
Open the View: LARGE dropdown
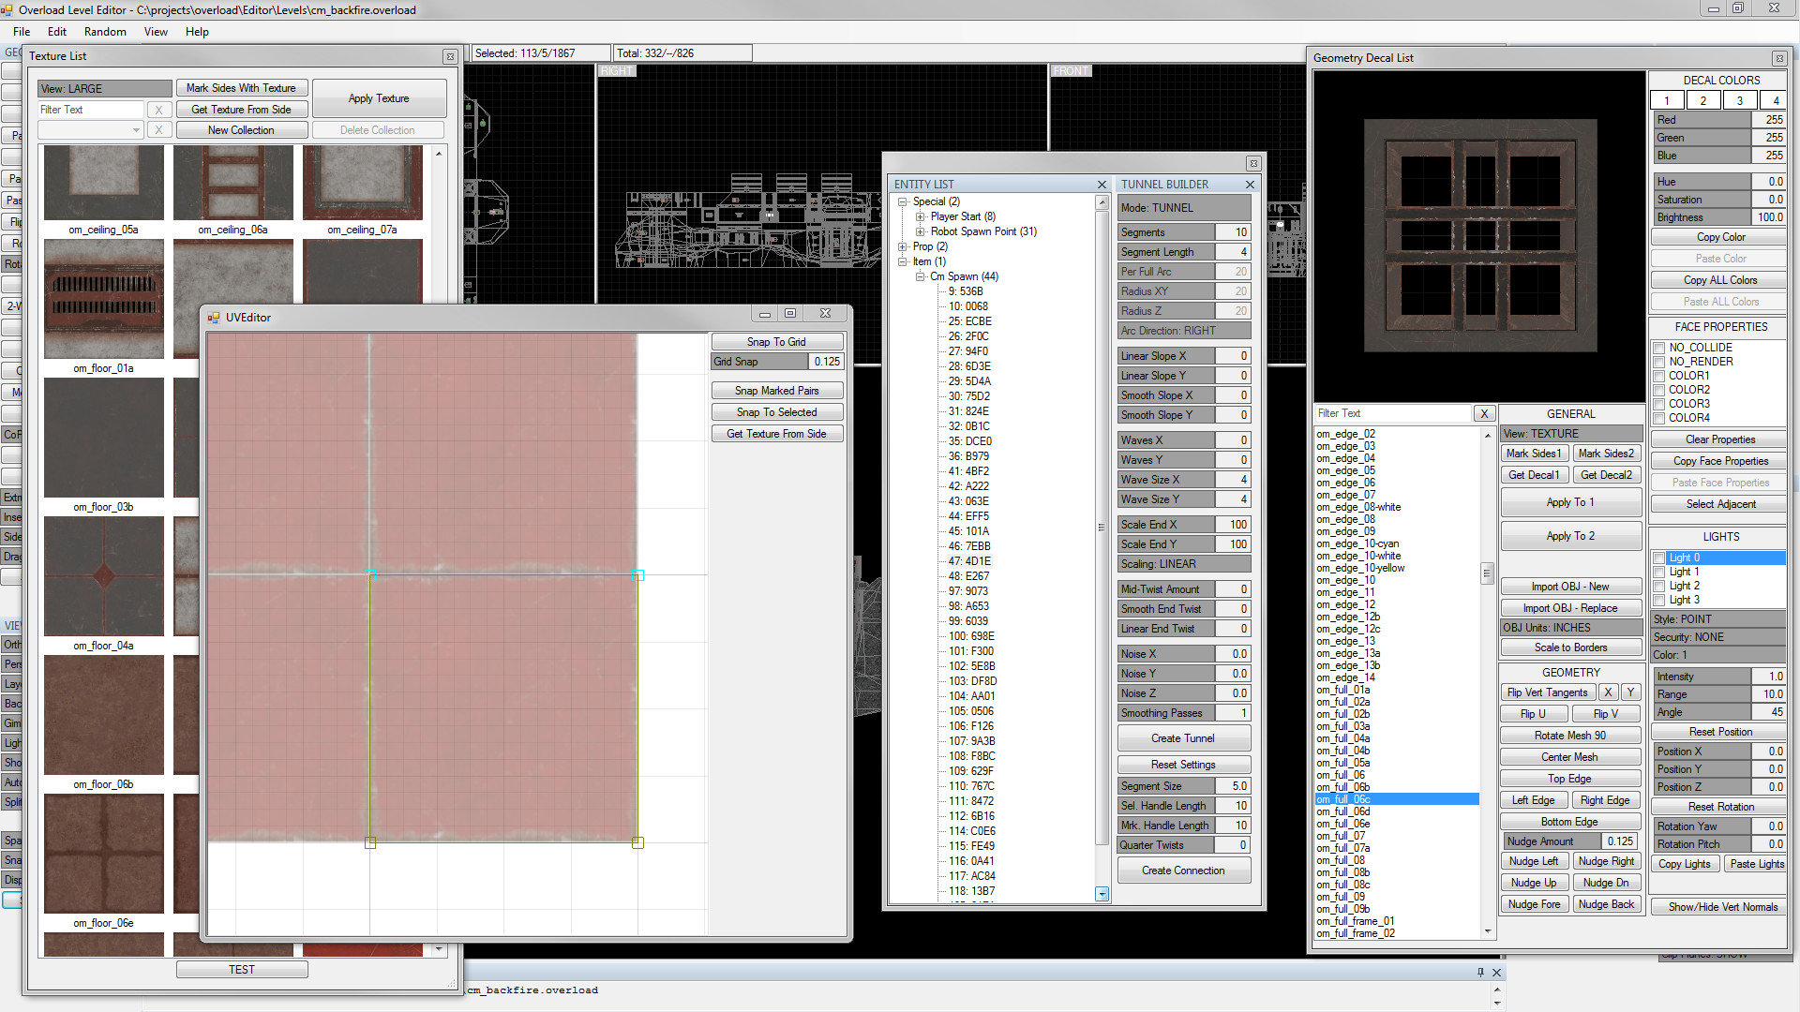[x=103, y=87]
